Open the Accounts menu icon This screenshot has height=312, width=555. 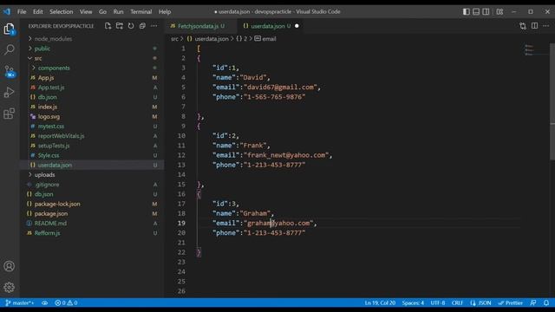click(10, 266)
